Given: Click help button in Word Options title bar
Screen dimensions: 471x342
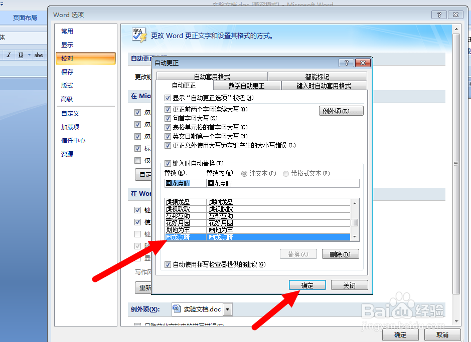Looking at the screenshot, I should (x=439, y=15).
